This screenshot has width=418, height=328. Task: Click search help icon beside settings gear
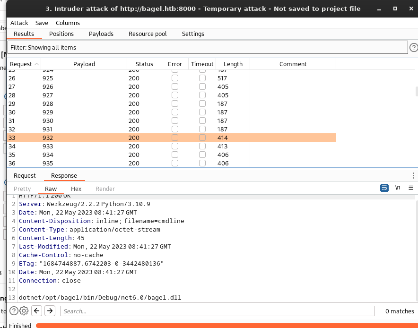click(14, 311)
